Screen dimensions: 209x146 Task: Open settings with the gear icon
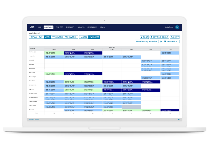tap(161, 42)
